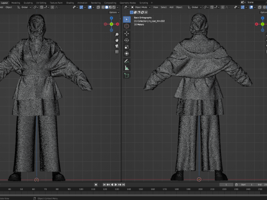Switch to rendered shading in left viewport
The image size is (267, 200).
pyautogui.click(x=114, y=7)
